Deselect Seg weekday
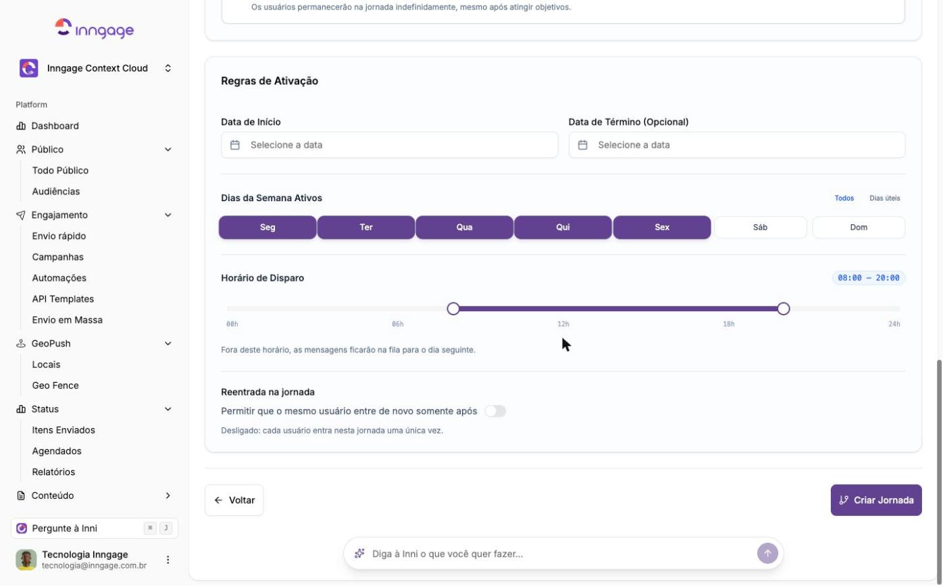Image resolution: width=943 pixels, height=586 pixels. coord(267,228)
